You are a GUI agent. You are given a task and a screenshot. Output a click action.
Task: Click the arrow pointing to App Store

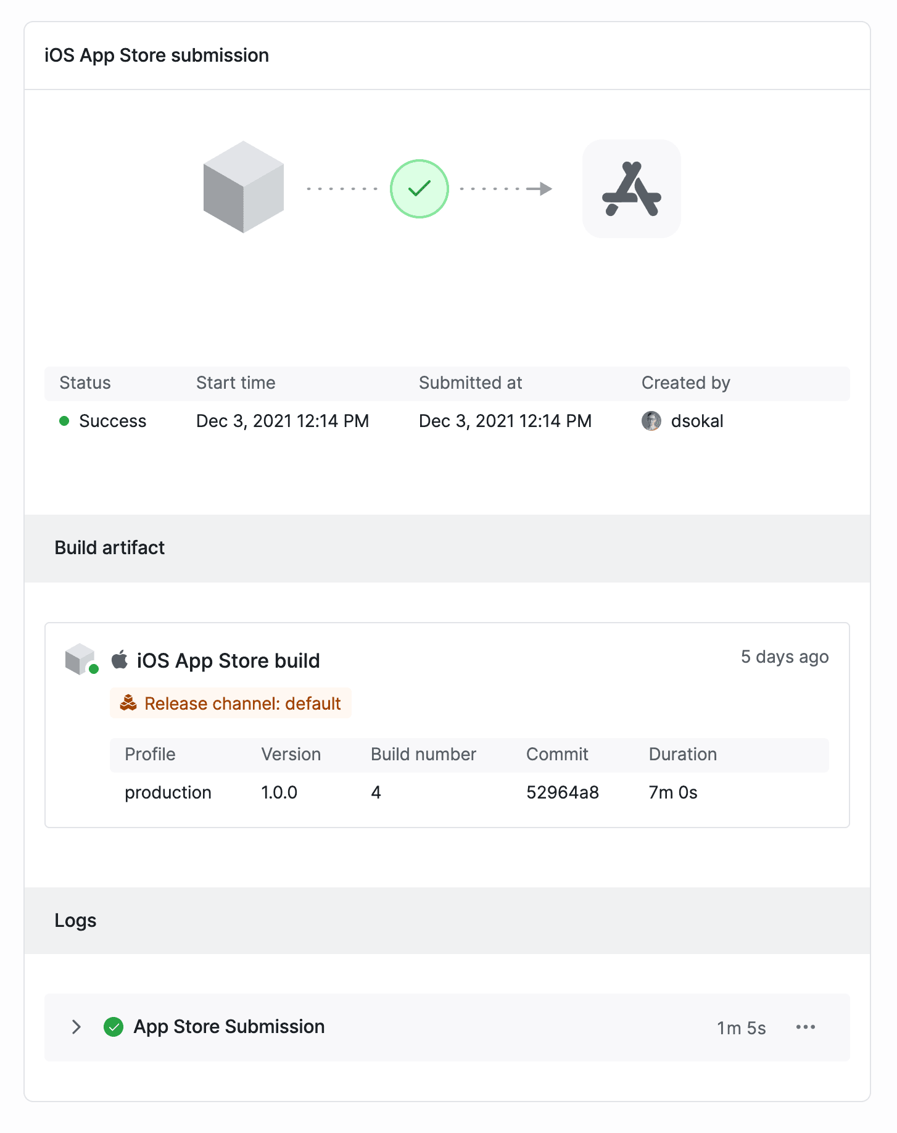coord(540,189)
